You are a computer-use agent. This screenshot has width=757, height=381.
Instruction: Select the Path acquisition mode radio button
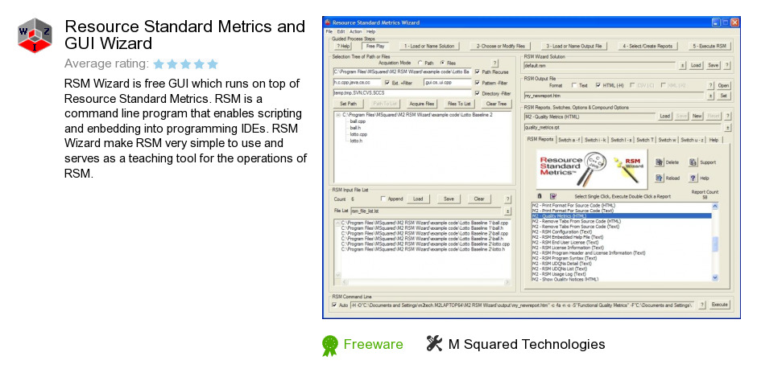tap(420, 63)
